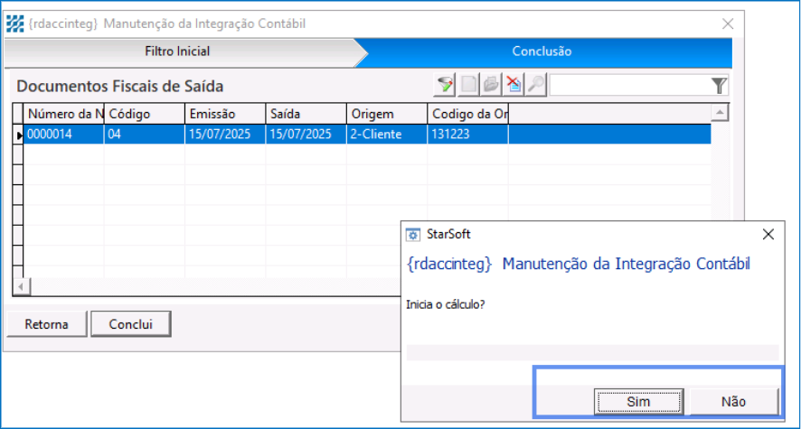The image size is (801, 429).
Task: Click the delete document red X icon
Action: click(514, 85)
